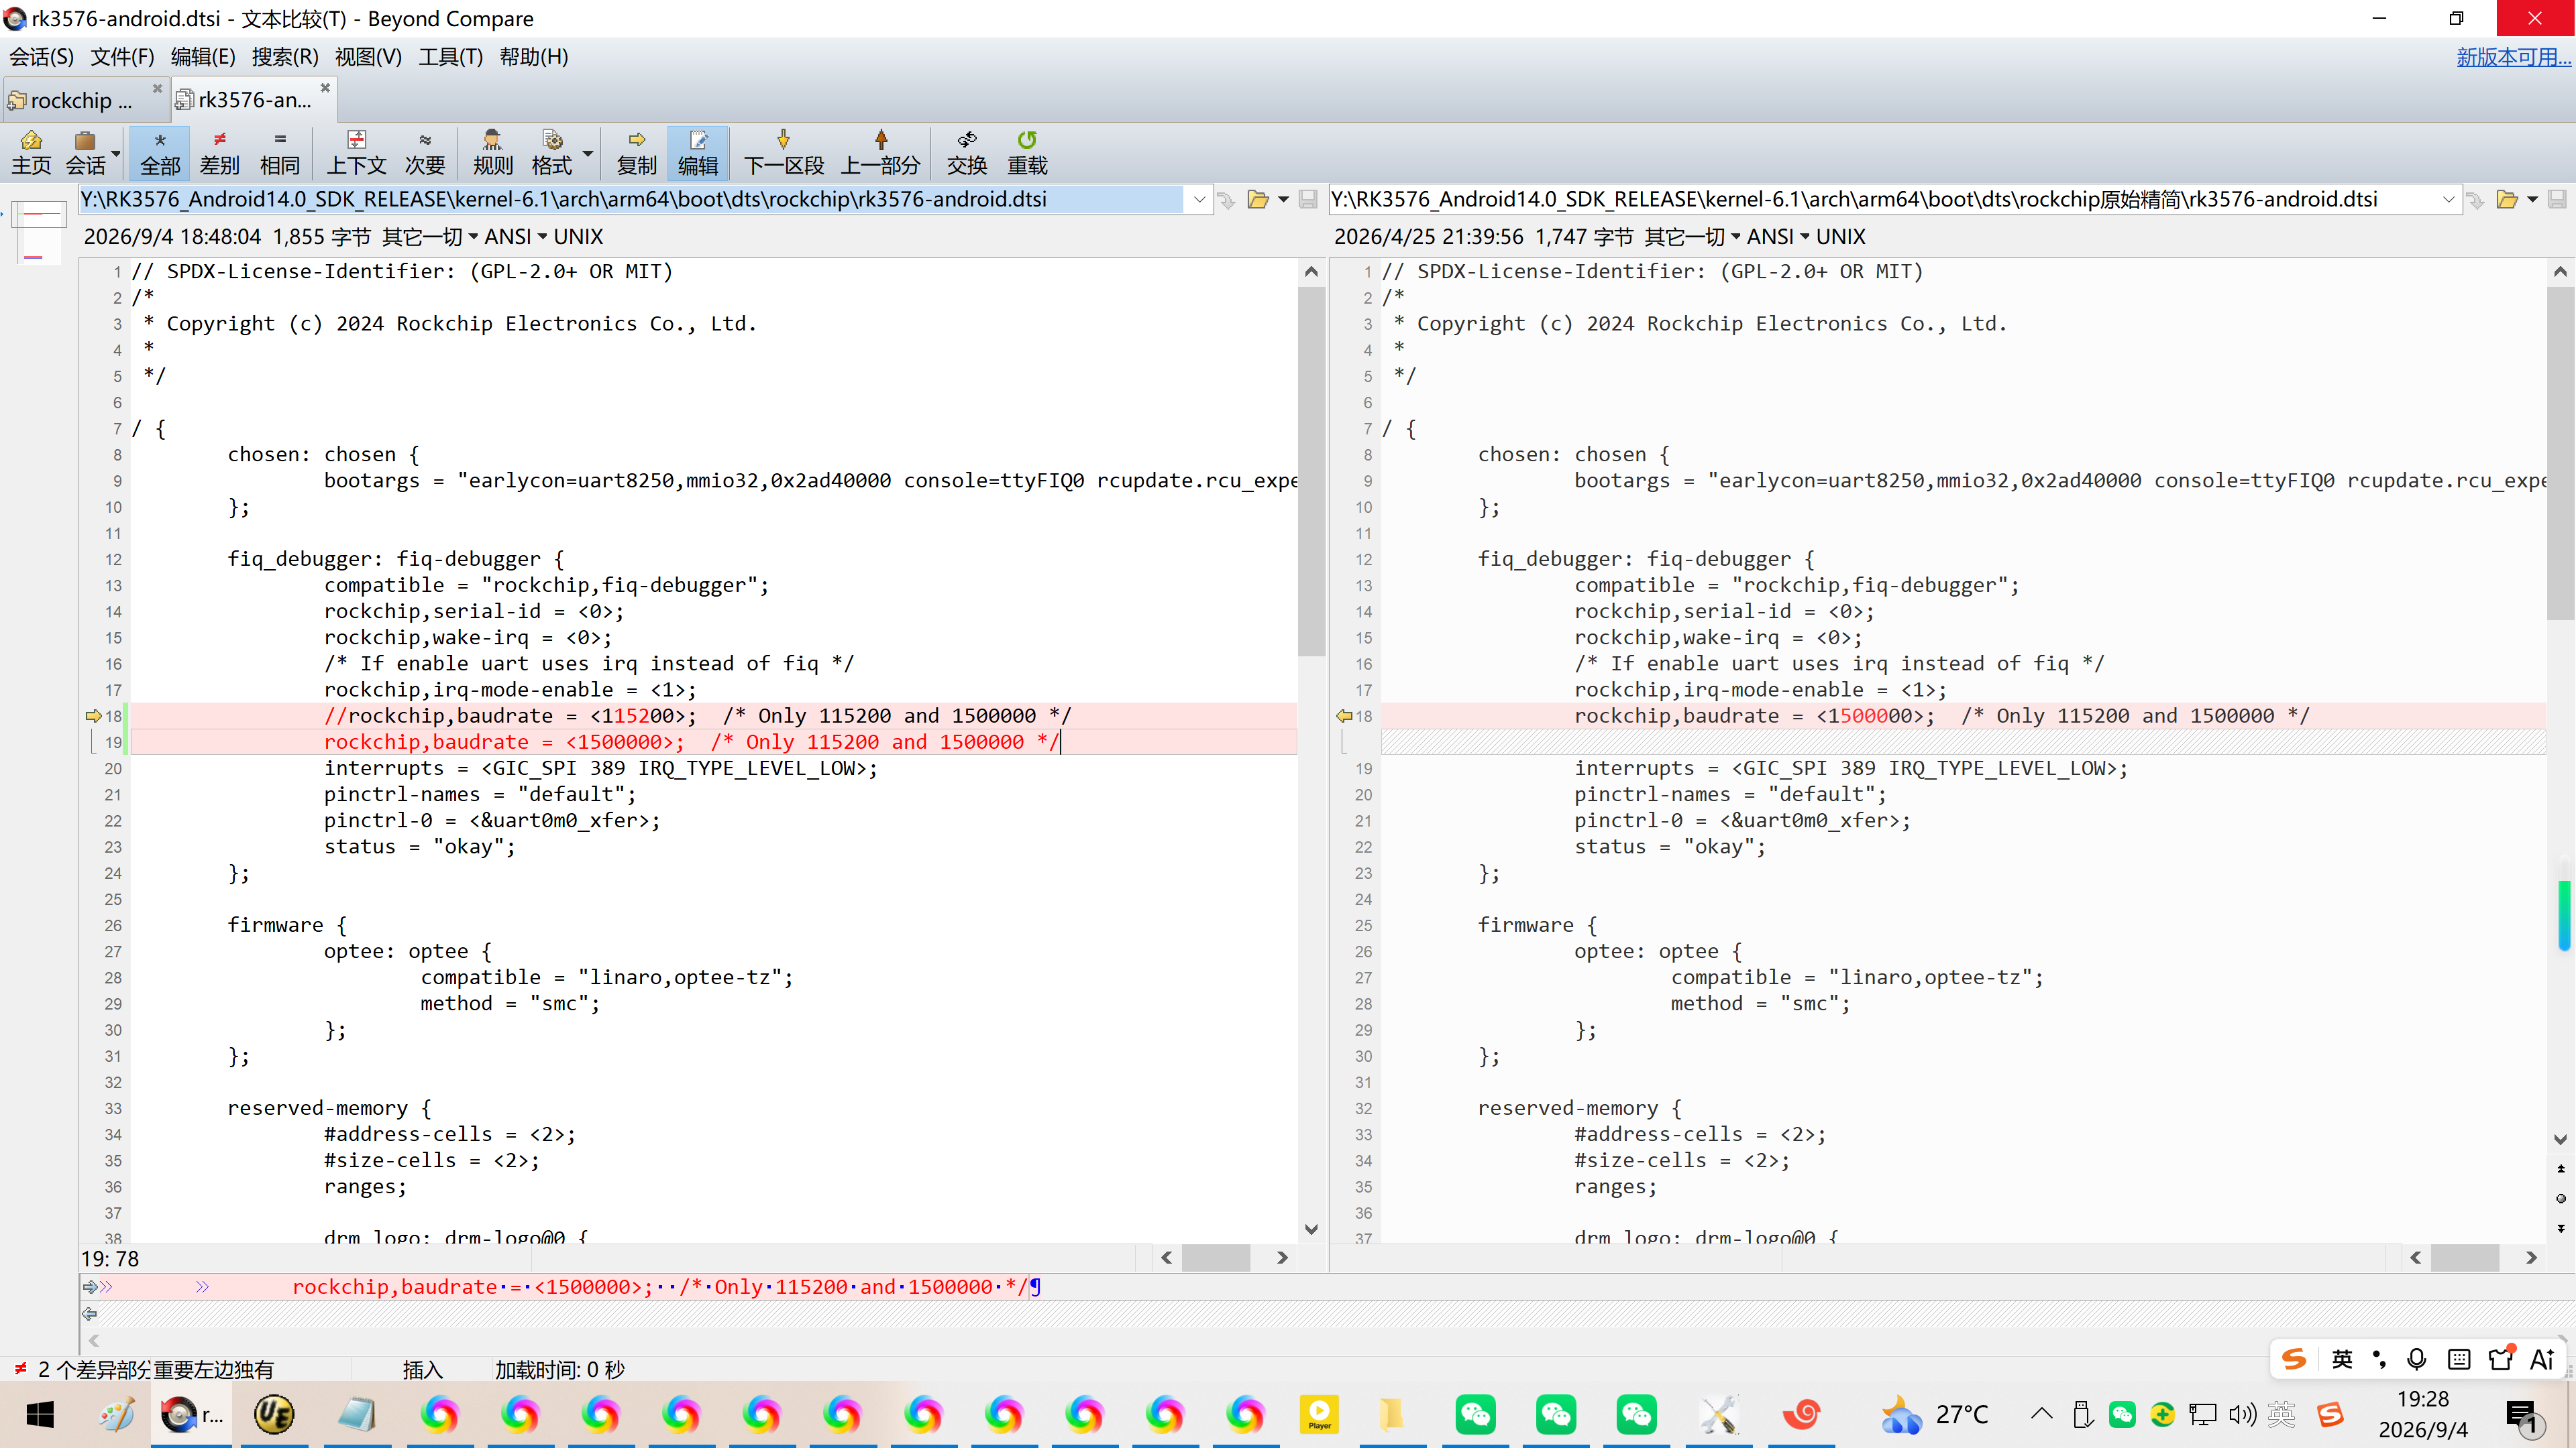Expand the 格式 format dropdown arrow
Viewport: 2576px width, 1448px height.
pos(588,154)
